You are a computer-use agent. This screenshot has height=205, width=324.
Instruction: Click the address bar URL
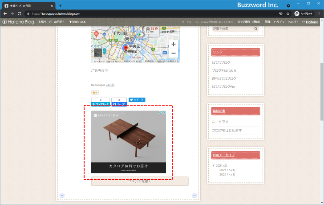[56, 14]
